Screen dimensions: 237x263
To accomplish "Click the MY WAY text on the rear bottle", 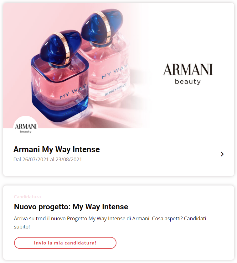I will (x=115, y=71).
